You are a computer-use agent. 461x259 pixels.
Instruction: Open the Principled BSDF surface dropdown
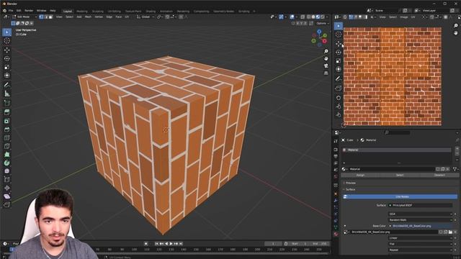click(421, 205)
